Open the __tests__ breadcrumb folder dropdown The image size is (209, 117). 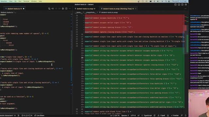coord(78,12)
